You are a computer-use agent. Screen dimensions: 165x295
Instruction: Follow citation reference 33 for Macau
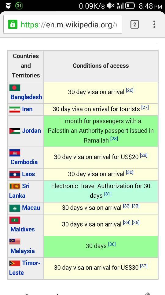click(136, 206)
